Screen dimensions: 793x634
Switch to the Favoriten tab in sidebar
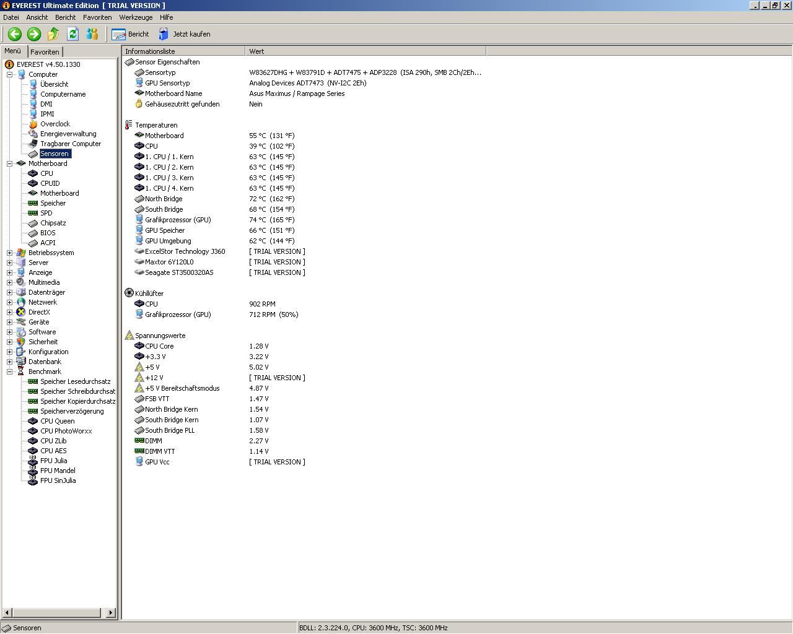[x=45, y=52]
